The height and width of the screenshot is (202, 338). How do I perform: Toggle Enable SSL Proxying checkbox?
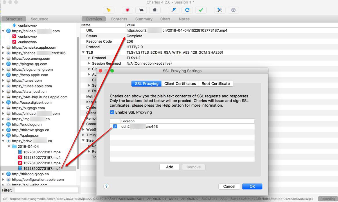[x=112, y=112]
